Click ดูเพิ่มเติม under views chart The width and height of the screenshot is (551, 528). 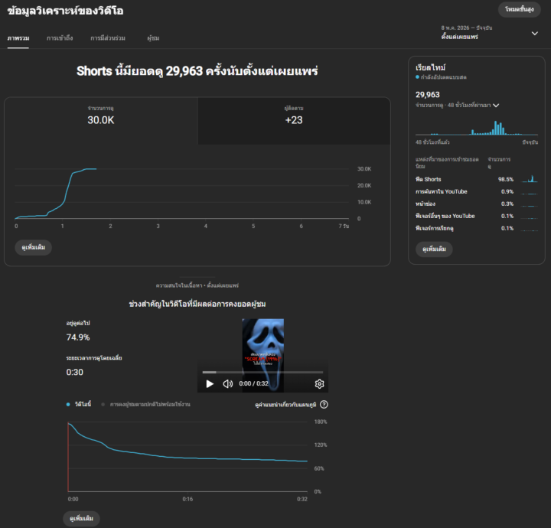(x=34, y=247)
